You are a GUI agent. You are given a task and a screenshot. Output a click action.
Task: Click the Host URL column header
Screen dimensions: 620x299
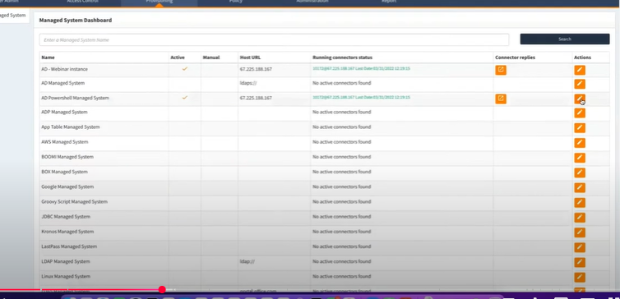point(250,57)
